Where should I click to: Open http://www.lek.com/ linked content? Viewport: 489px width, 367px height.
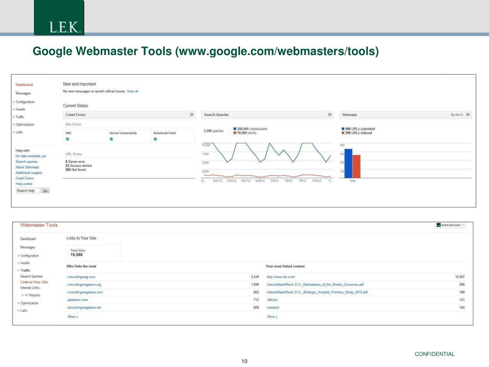click(x=281, y=277)
